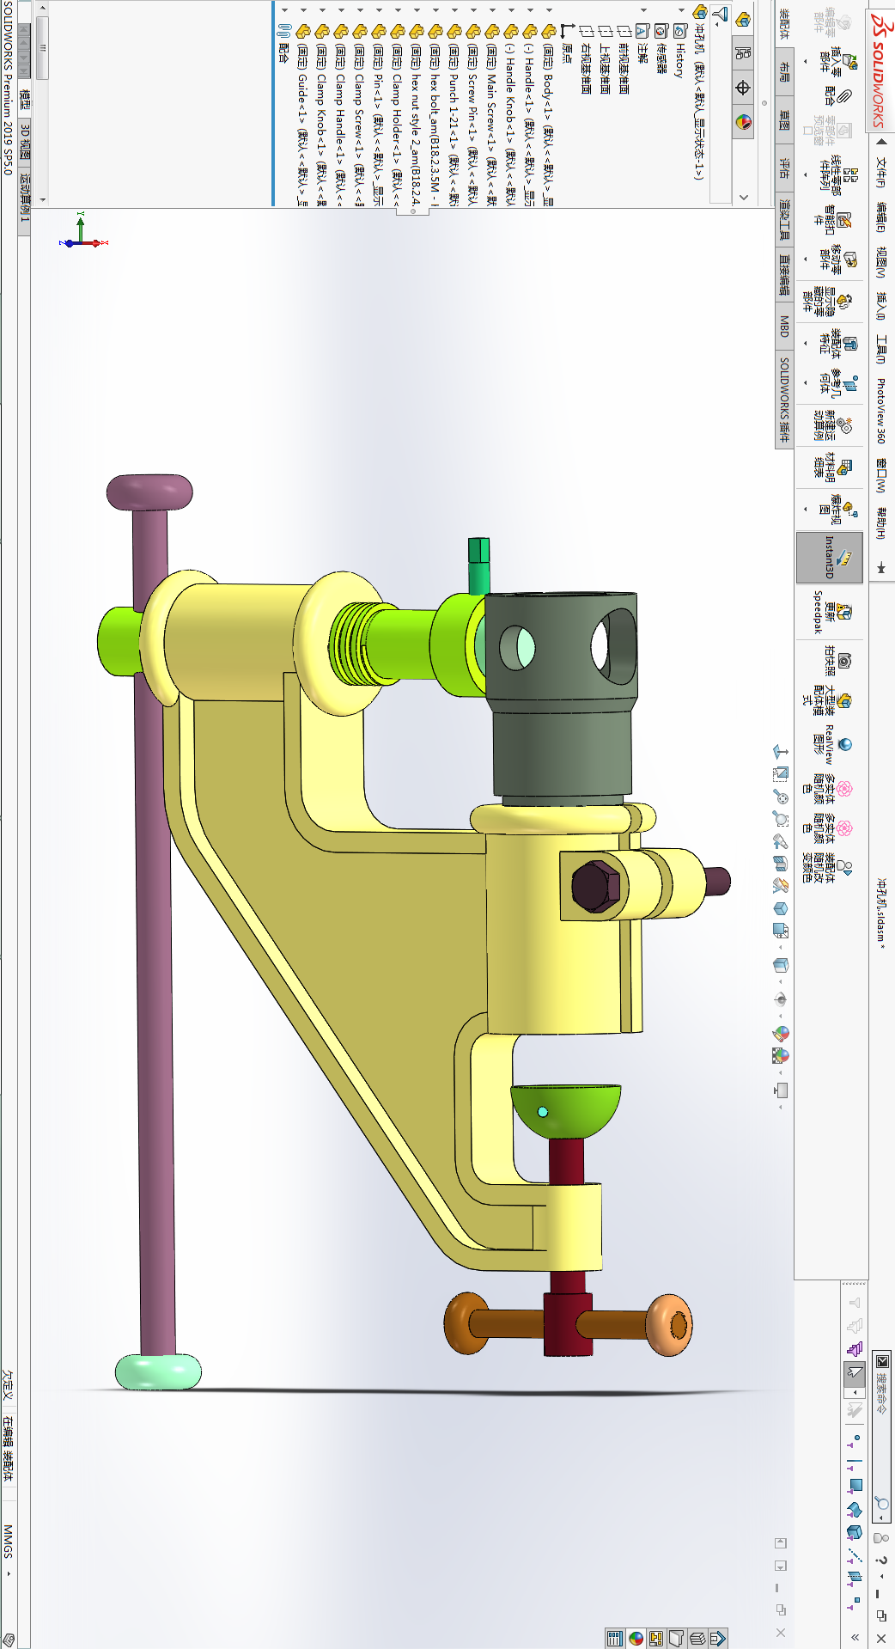
Task: Click Linear Component Pattern (线性零部件阵列) icon
Action: pos(849,175)
